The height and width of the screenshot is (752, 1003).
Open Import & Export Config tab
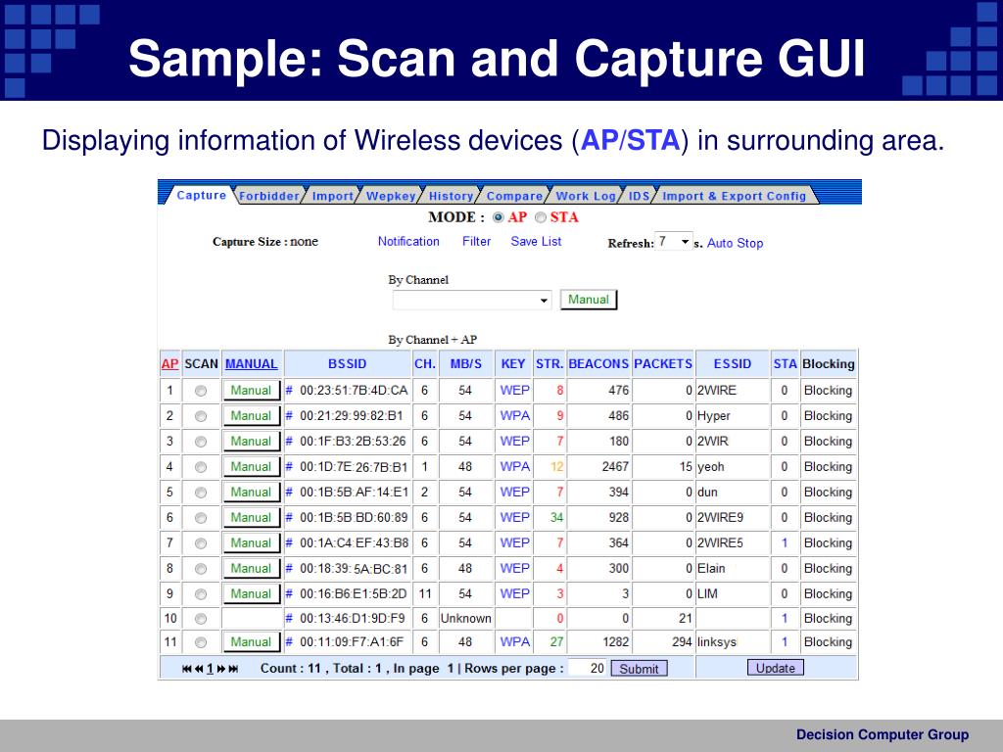(x=735, y=196)
